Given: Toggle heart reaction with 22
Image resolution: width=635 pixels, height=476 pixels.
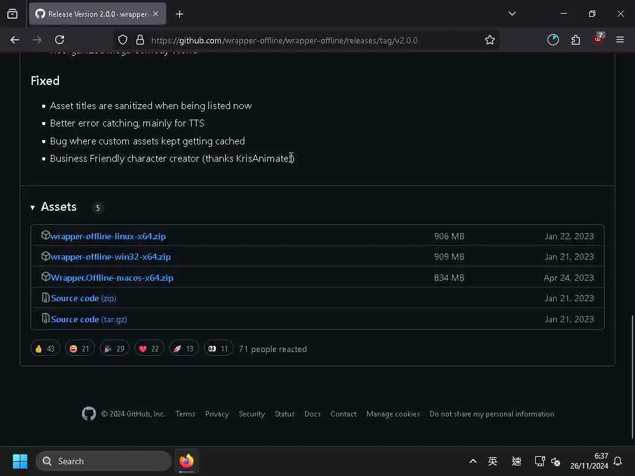Looking at the screenshot, I should coord(149,348).
